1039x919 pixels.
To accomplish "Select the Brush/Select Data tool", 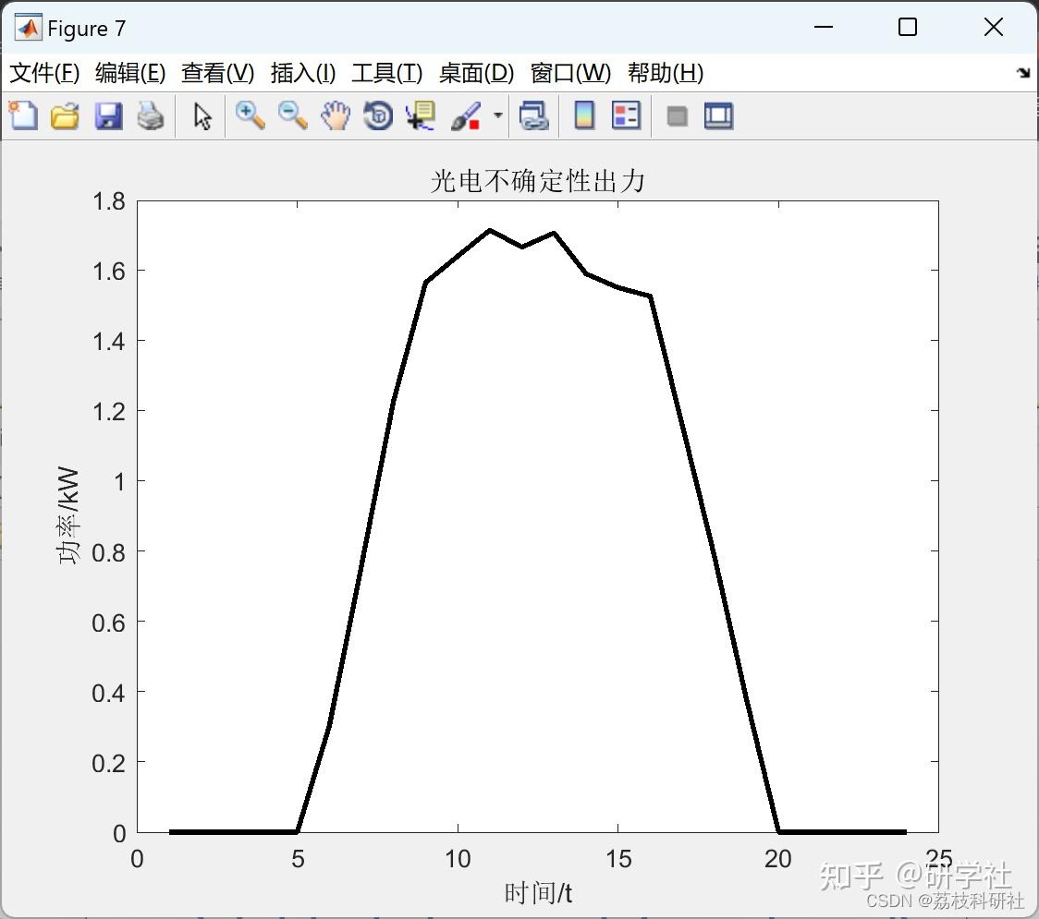I will [x=464, y=115].
